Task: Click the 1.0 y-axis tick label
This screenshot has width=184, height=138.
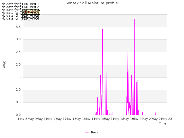Action: [18, 90]
